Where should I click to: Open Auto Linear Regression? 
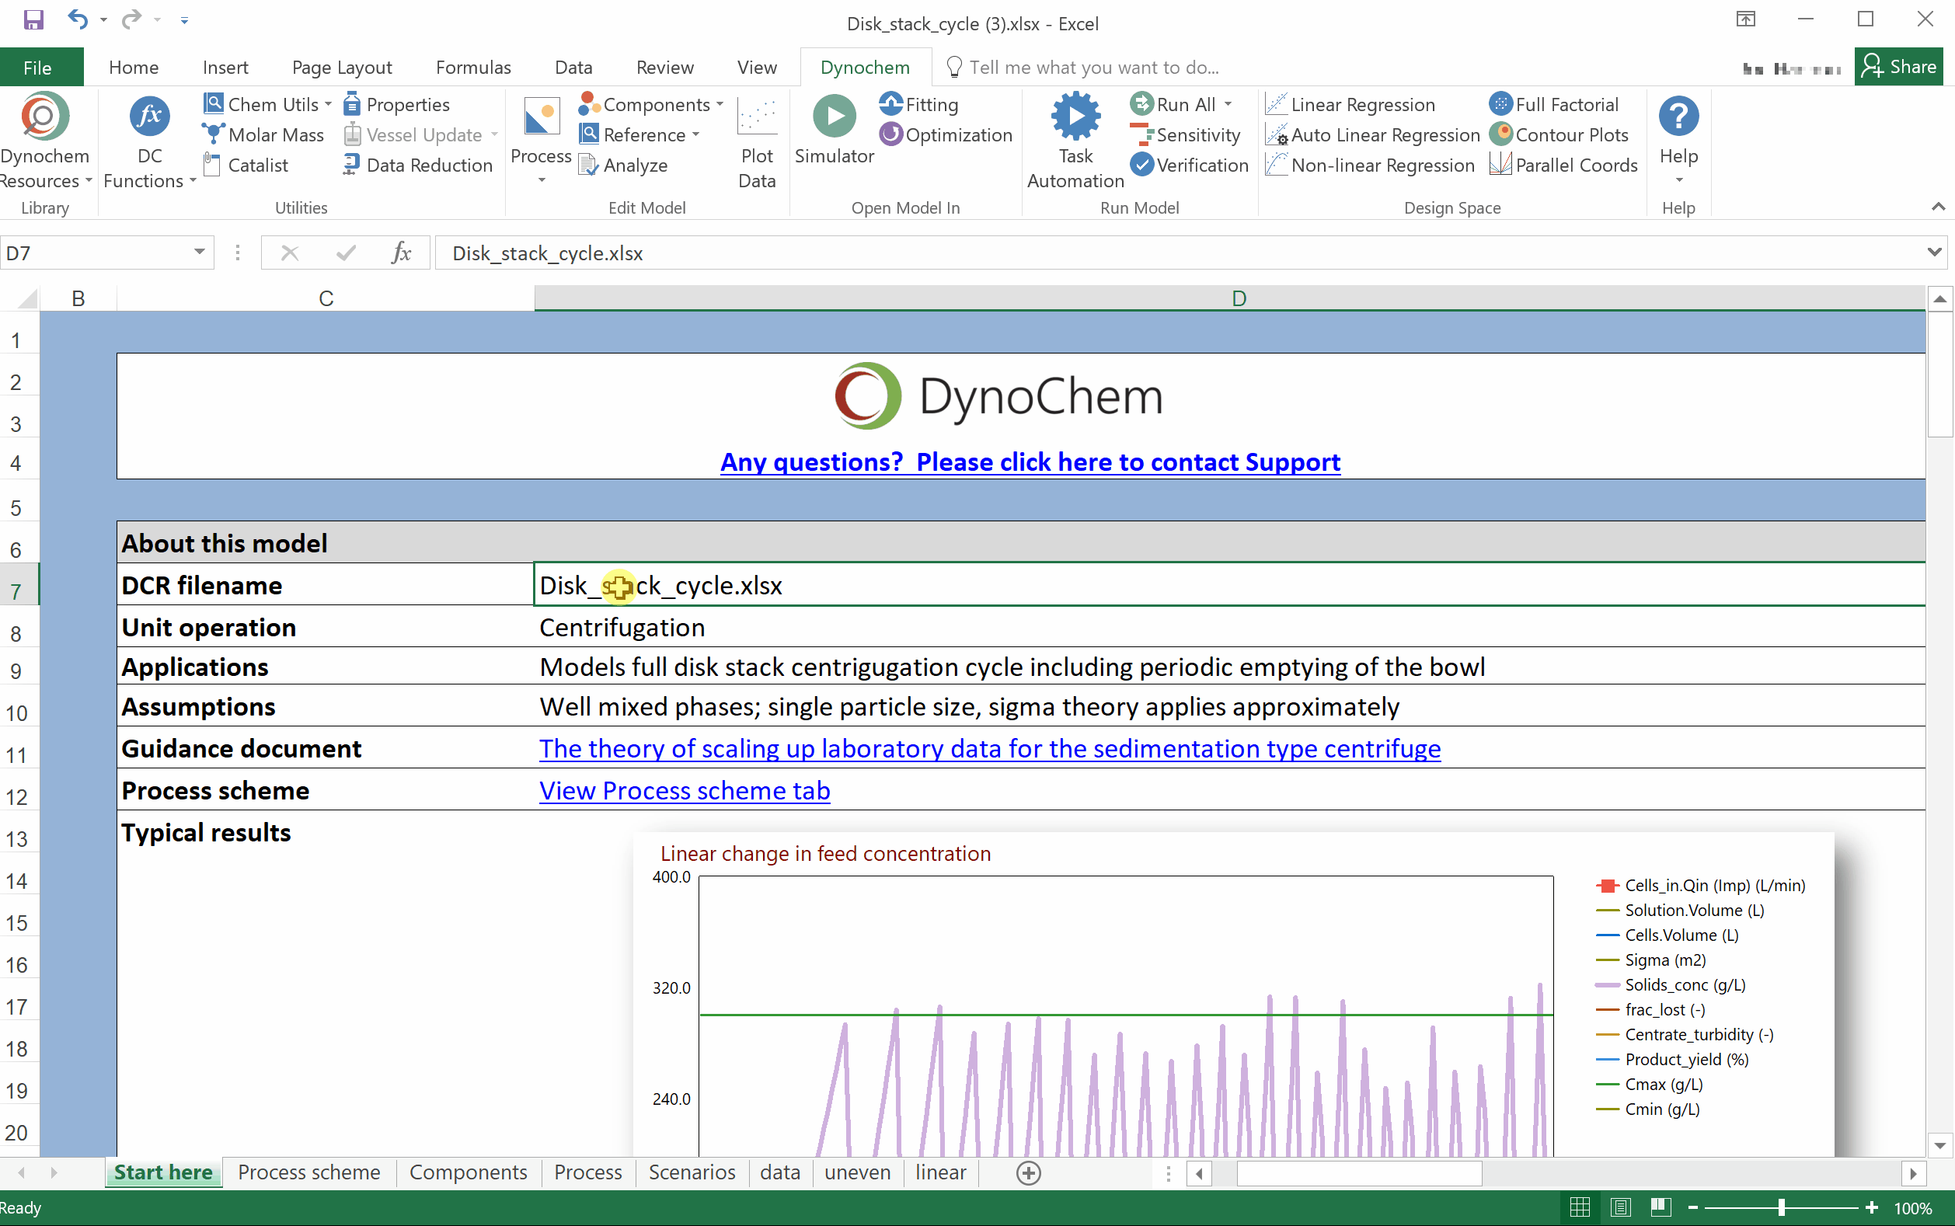(1373, 134)
